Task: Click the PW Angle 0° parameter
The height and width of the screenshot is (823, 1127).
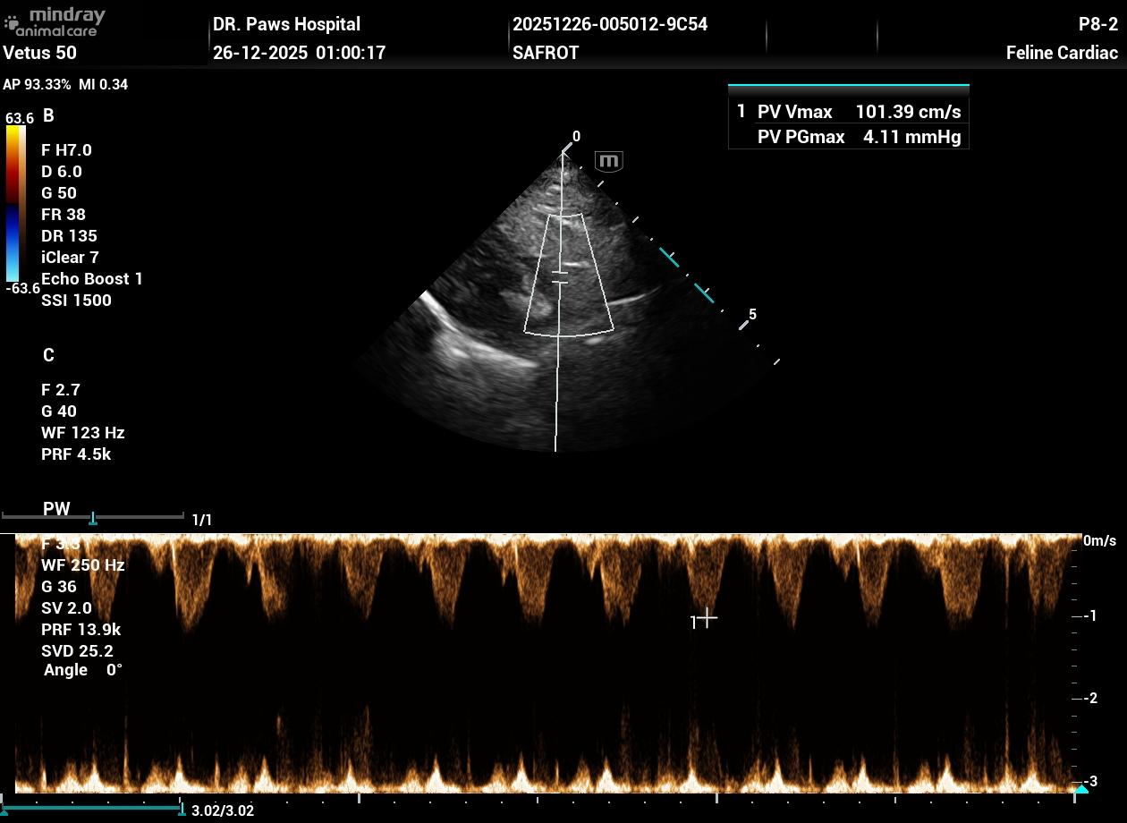Action: [82, 670]
